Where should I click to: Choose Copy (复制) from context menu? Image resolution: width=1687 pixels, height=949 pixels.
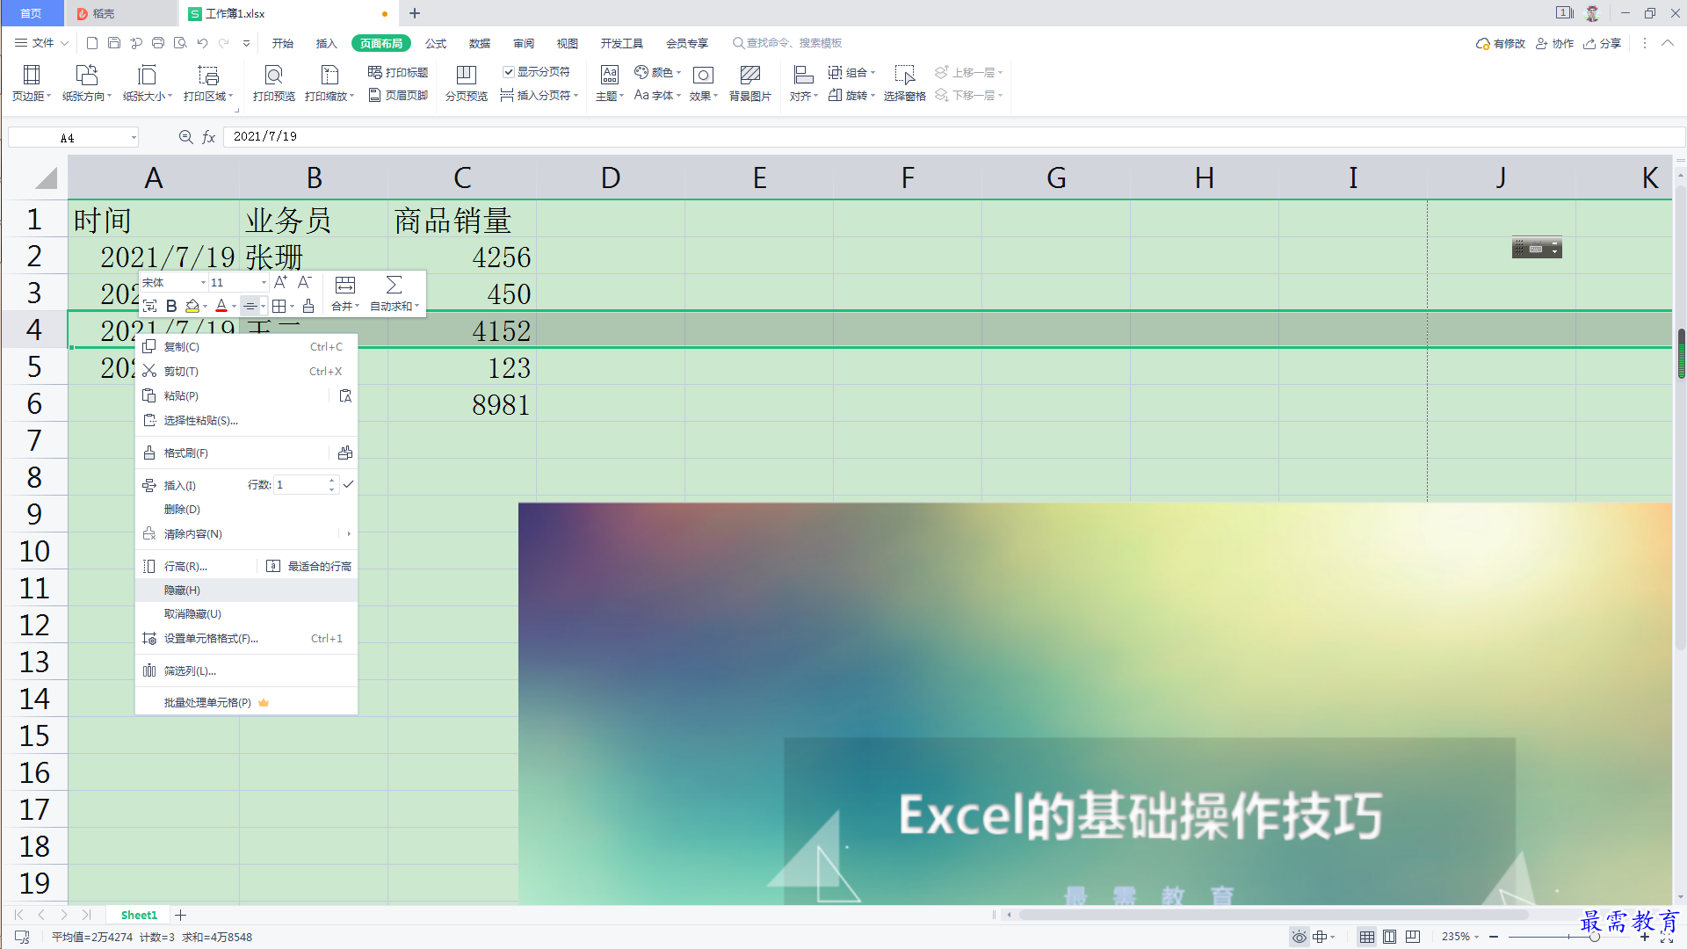pyautogui.click(x=246, y=346)
